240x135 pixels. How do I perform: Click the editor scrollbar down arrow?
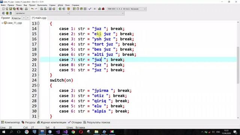[x=238, y=118]
